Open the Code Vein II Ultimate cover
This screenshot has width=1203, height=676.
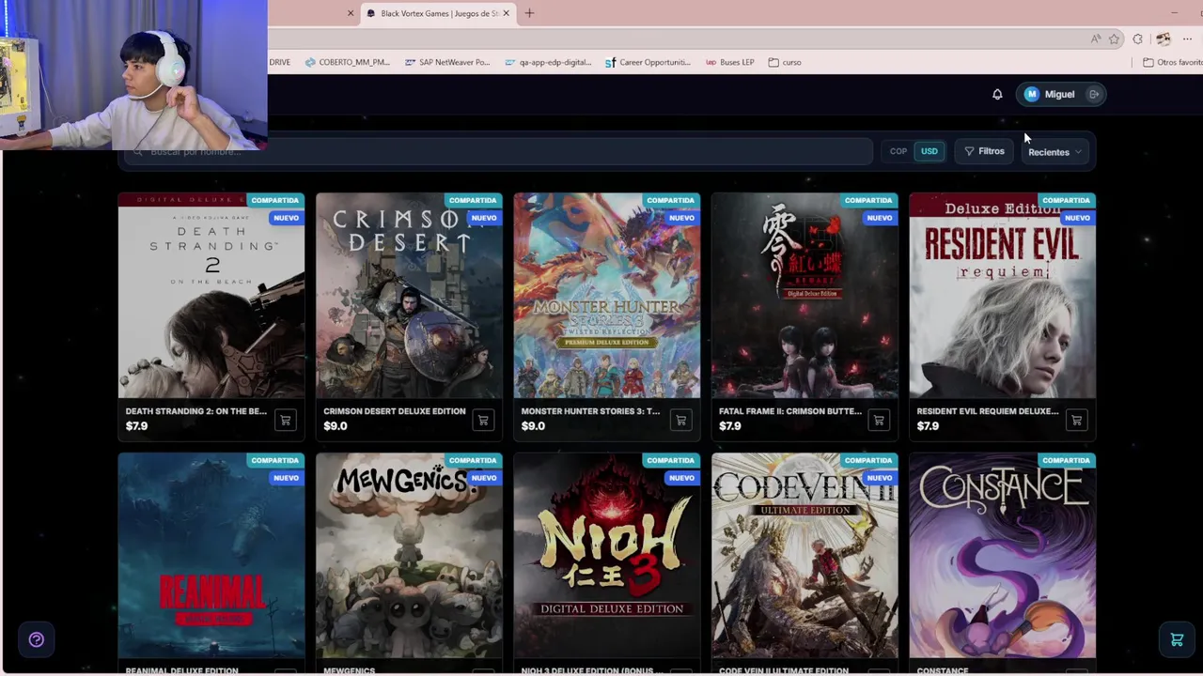[x=805, y=556]
